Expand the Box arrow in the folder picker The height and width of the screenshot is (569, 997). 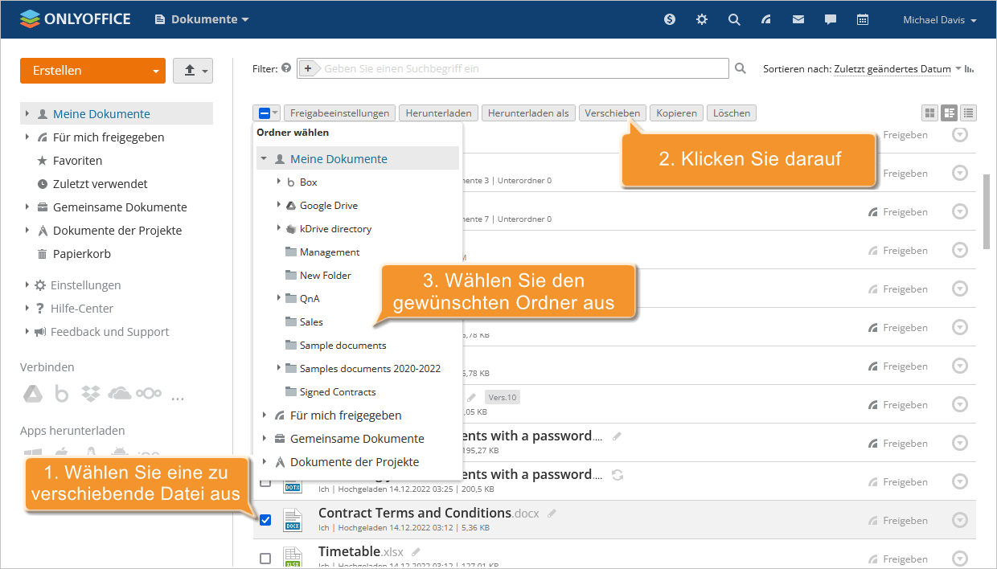278,182
